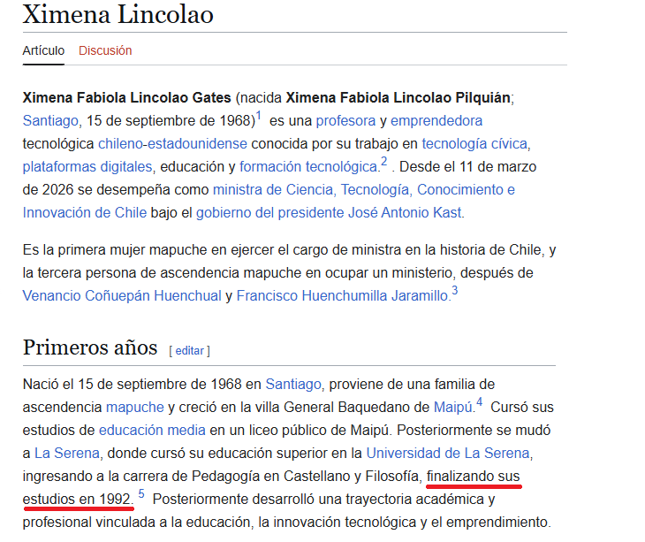Visit the Francisco Huenchumilla Jaramillo link

[342, 296]
